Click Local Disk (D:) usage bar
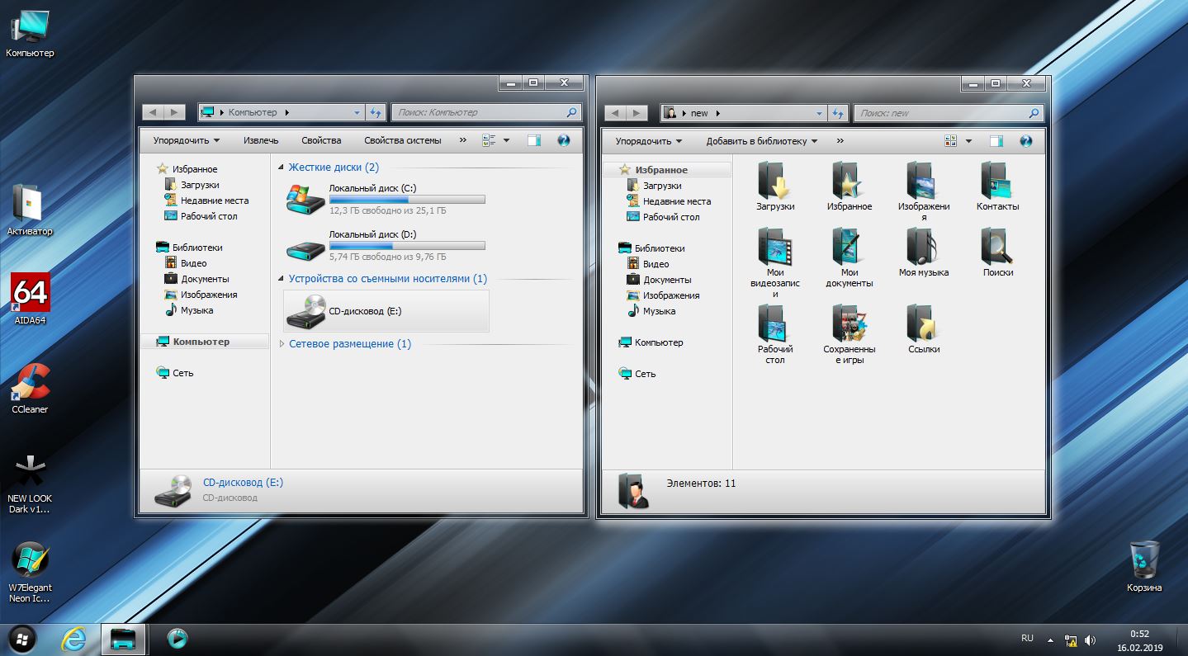This screenshot has height=656, width=1188. click(x=407, y=246)
